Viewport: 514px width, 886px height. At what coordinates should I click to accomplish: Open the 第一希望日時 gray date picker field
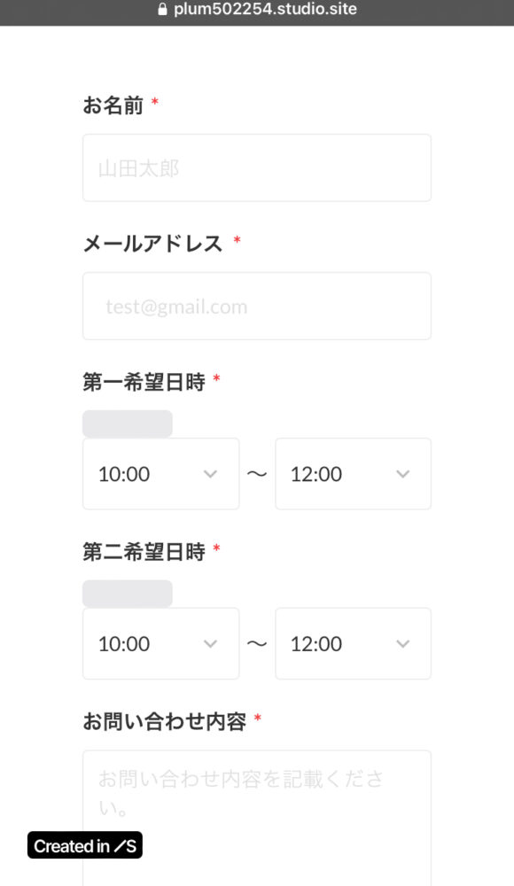[x=128, y=424]
